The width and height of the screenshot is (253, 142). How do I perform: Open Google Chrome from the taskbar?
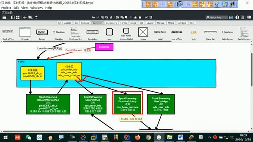[x=148, y=137]
